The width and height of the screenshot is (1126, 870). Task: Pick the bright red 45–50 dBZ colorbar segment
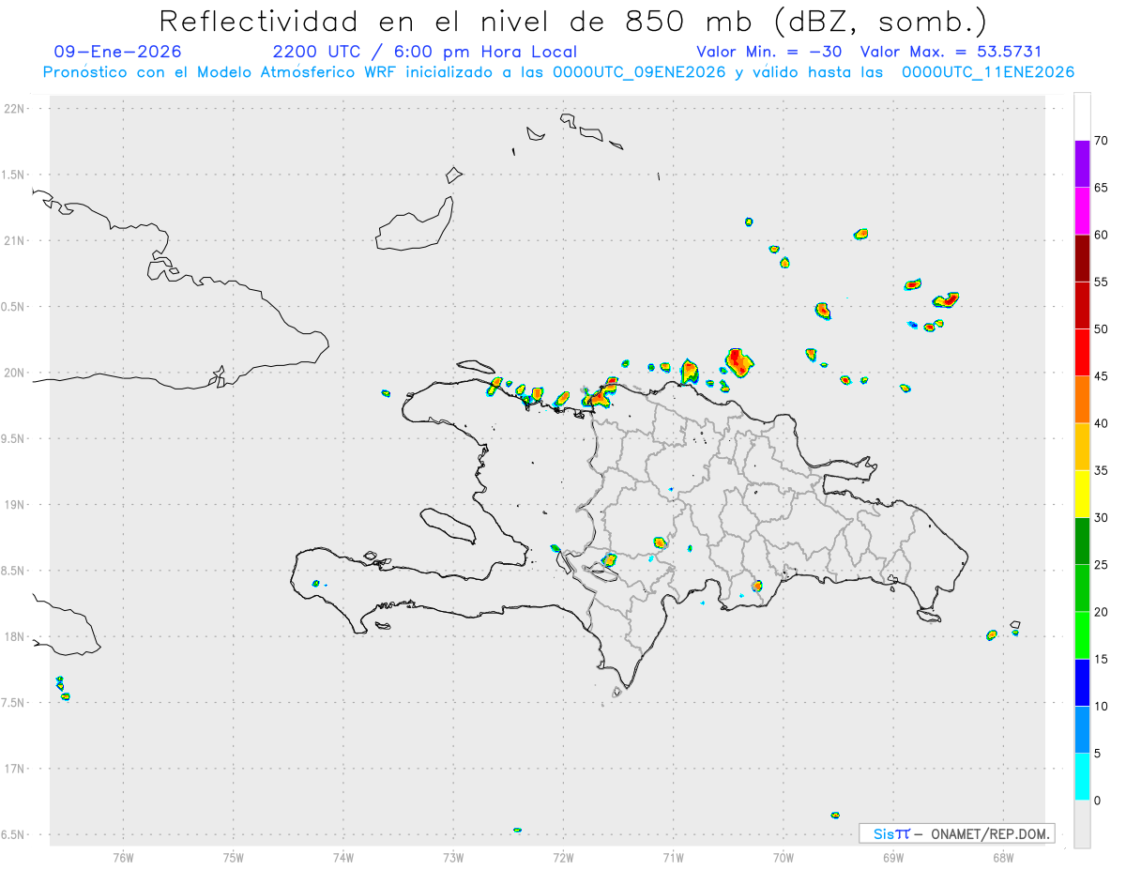pos(1082,352)
